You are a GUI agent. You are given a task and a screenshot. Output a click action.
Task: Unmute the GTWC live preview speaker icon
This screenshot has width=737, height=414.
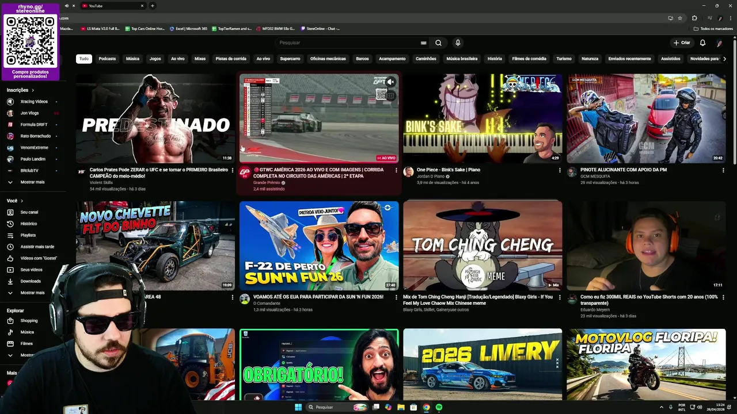click(390, 82)
